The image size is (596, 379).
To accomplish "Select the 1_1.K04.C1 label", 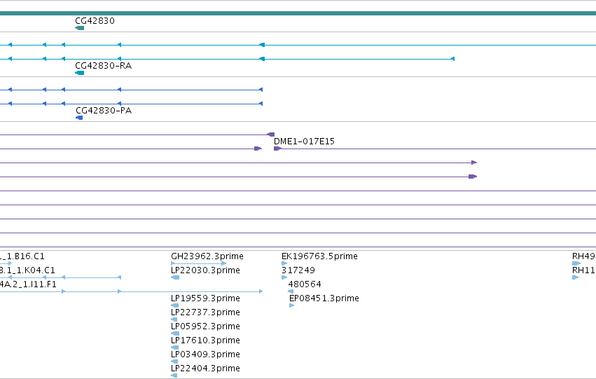I will (x=27, y=270).
